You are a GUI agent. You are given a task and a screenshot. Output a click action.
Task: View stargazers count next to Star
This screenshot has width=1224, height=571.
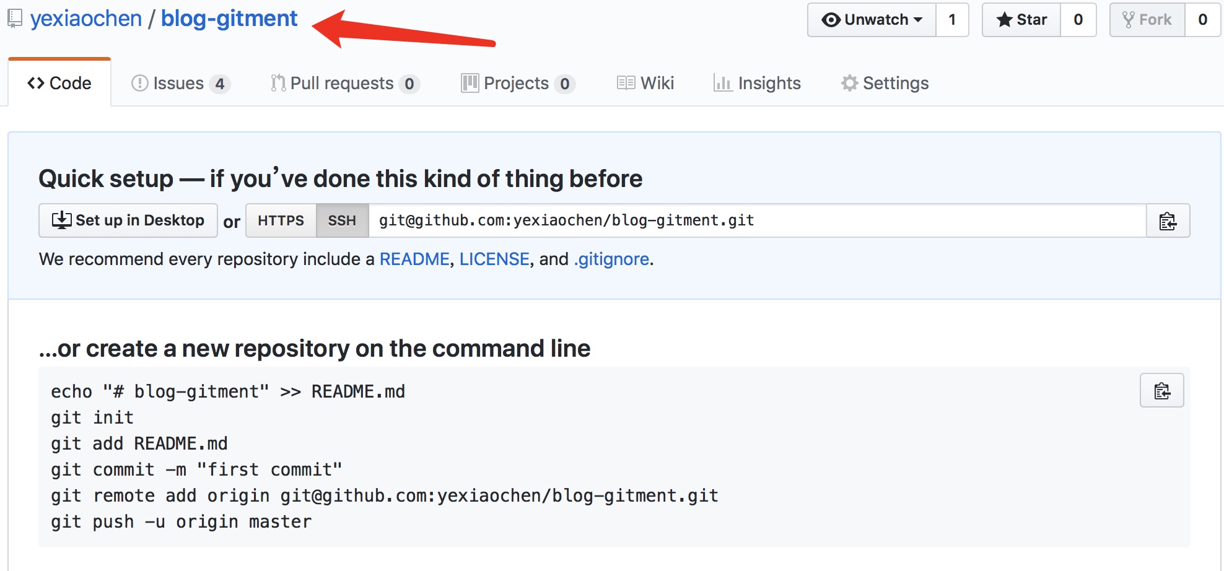coord(1078,20)
